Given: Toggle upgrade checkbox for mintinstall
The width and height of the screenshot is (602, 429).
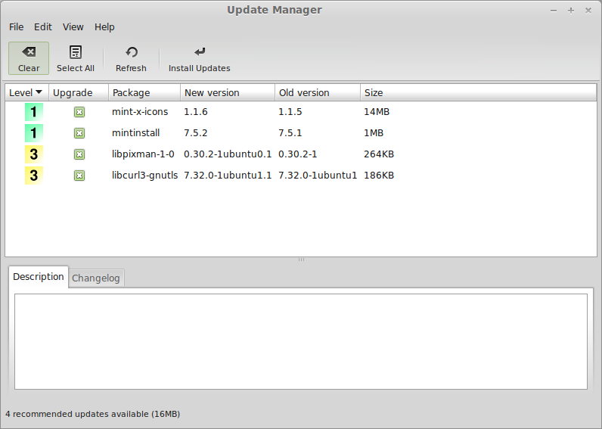Looking at the screenshot, I should pos(79,133).
